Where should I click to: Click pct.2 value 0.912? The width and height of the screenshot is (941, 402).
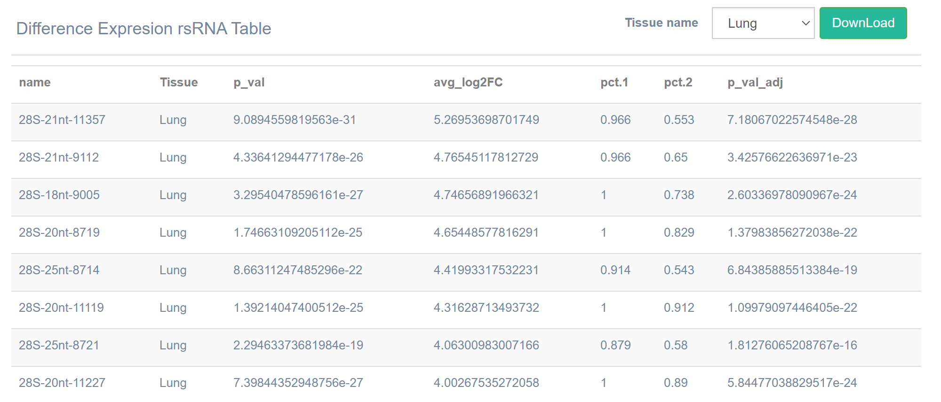click(x=679, y=308)
